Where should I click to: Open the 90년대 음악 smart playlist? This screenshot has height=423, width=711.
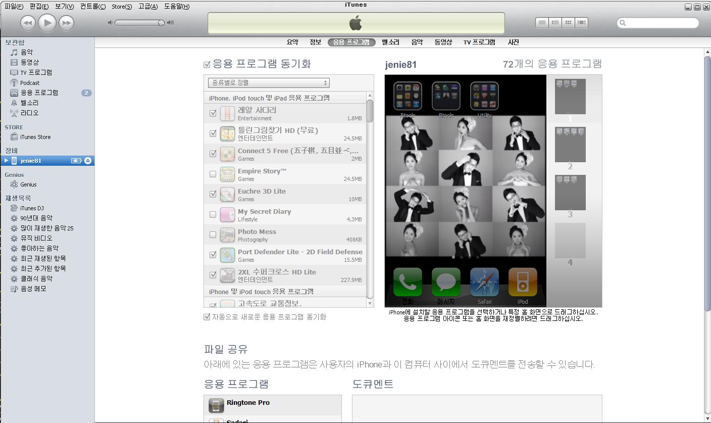[x=36, y=218]
